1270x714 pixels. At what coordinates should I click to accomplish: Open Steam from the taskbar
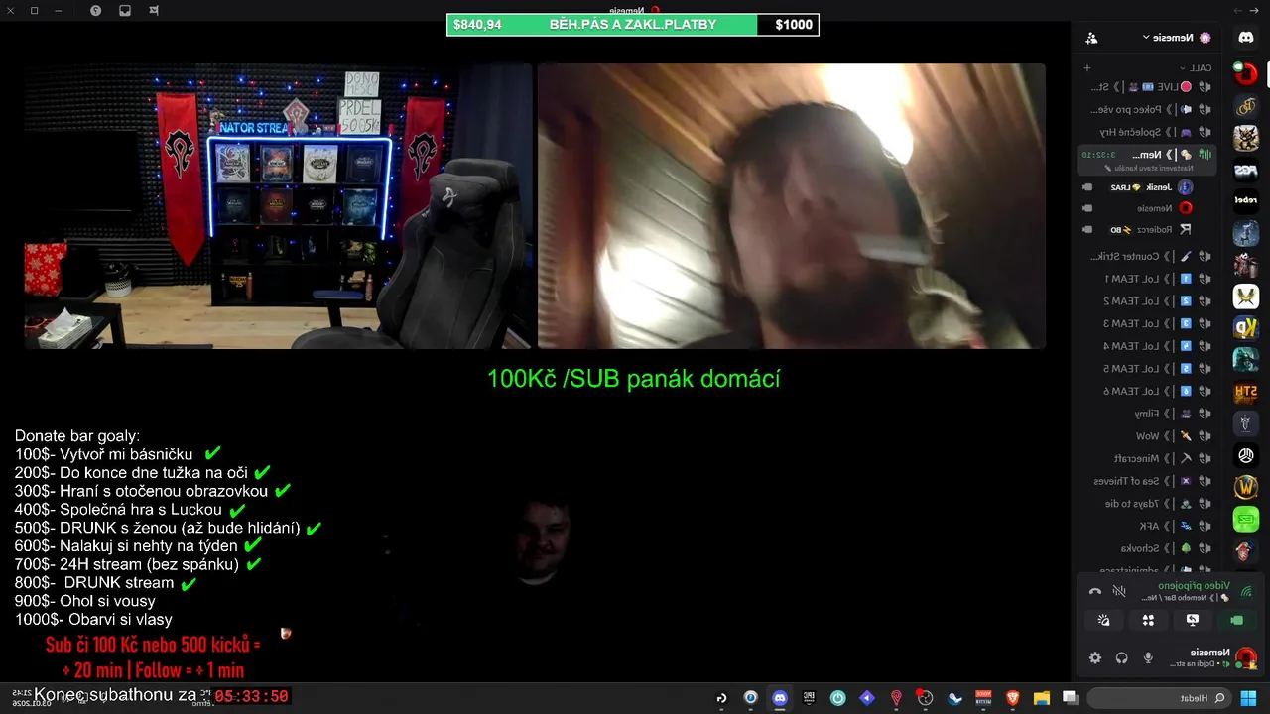click(954, 697)
